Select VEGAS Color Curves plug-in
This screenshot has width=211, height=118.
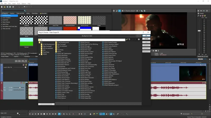coord(63,85)
